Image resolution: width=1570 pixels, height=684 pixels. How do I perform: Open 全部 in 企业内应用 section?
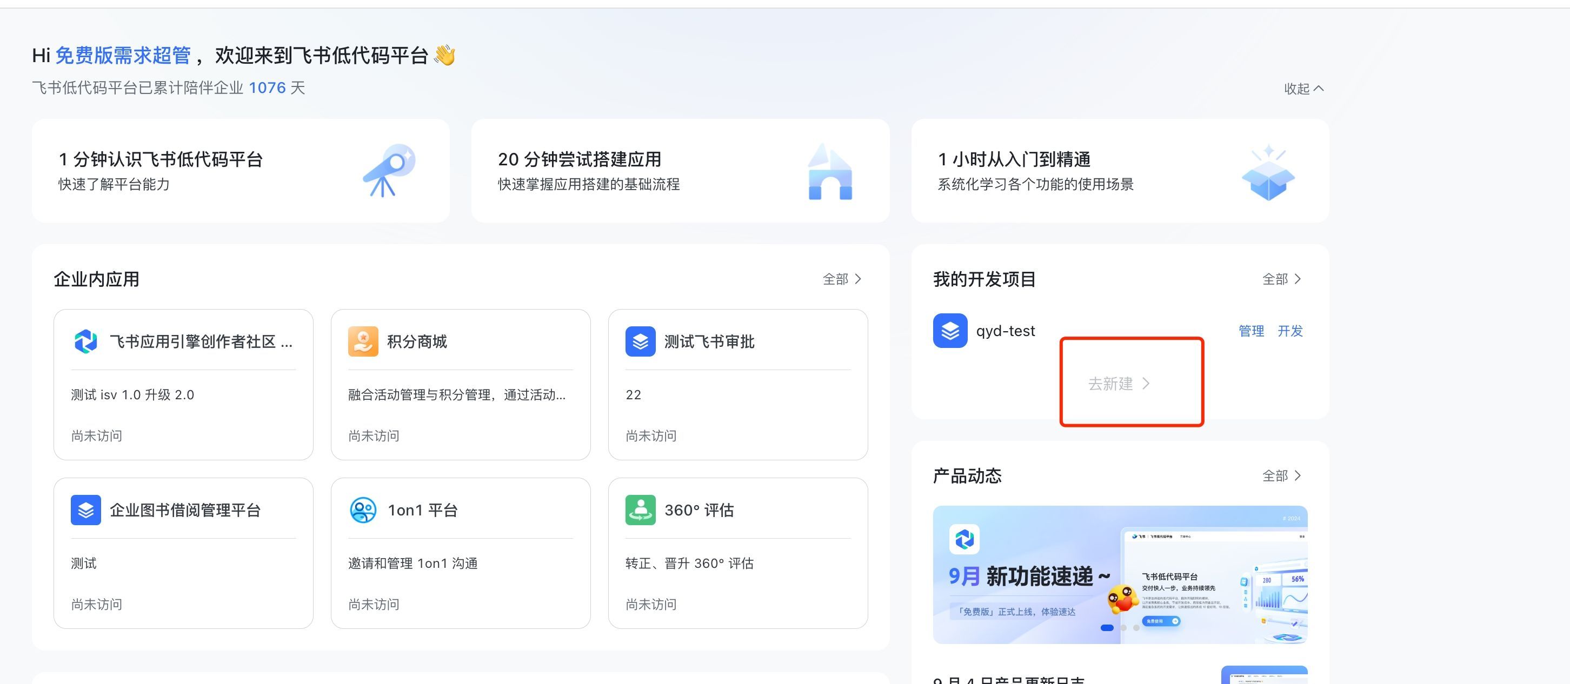click(842, 279)
